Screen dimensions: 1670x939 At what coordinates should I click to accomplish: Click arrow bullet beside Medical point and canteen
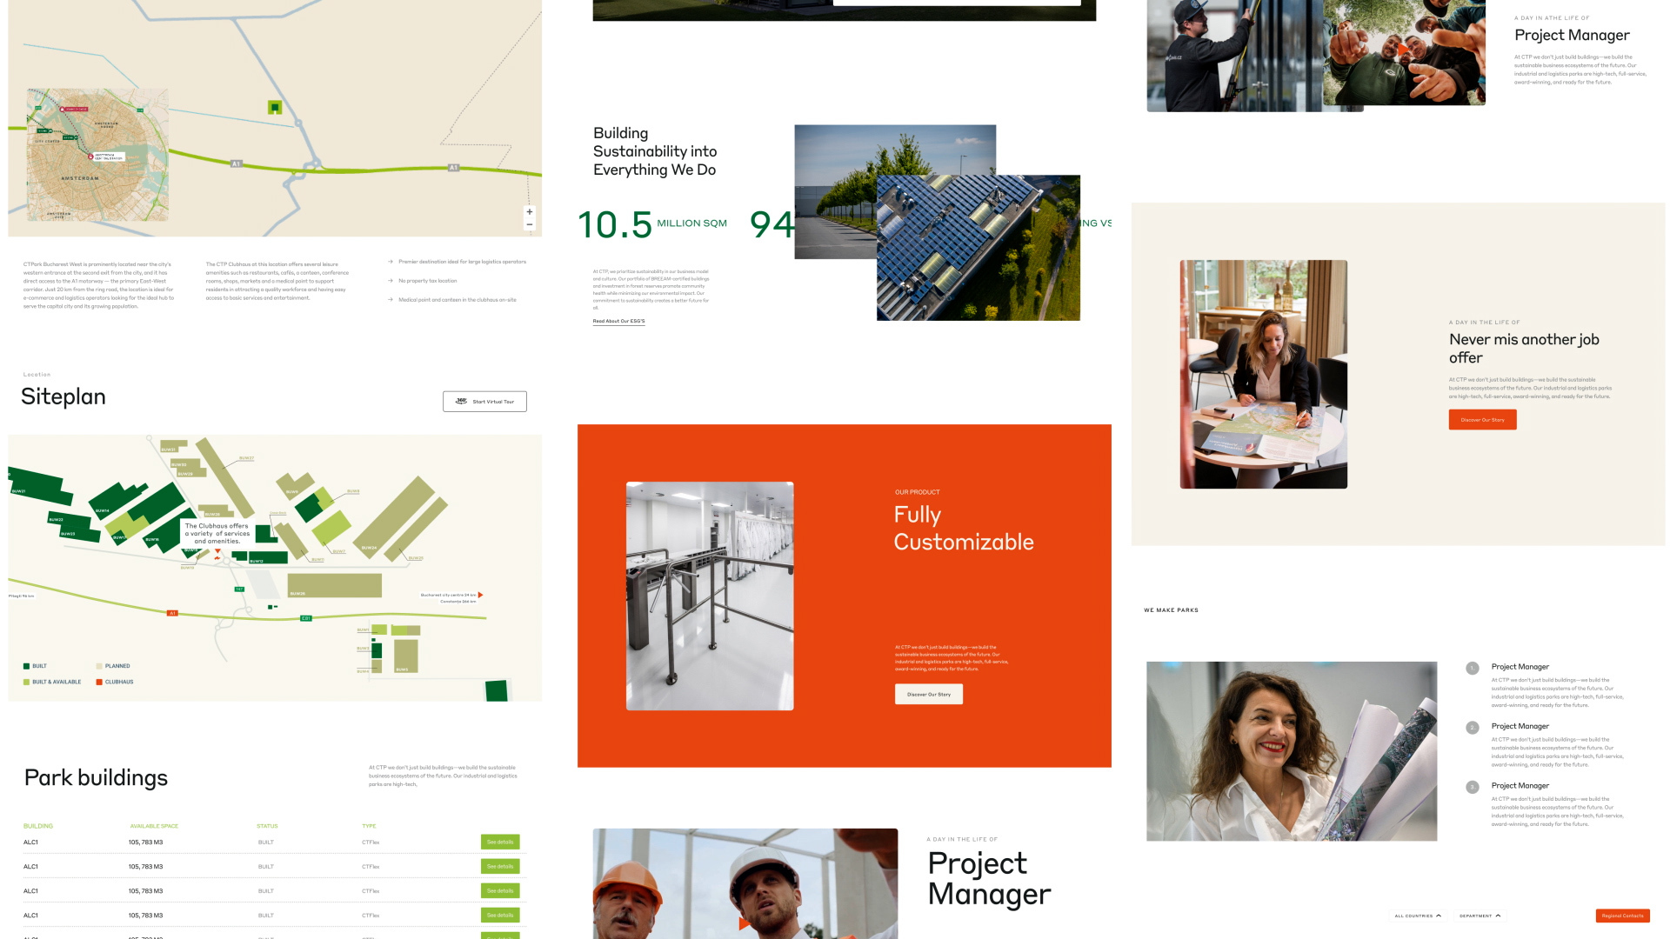pyautogui.click(x=391, y=300)
